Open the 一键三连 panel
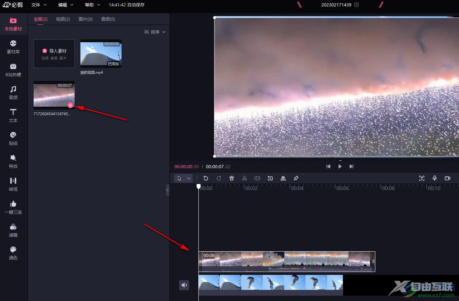The image size is (459, 301). pyautogui.click(x=13, y=207)
